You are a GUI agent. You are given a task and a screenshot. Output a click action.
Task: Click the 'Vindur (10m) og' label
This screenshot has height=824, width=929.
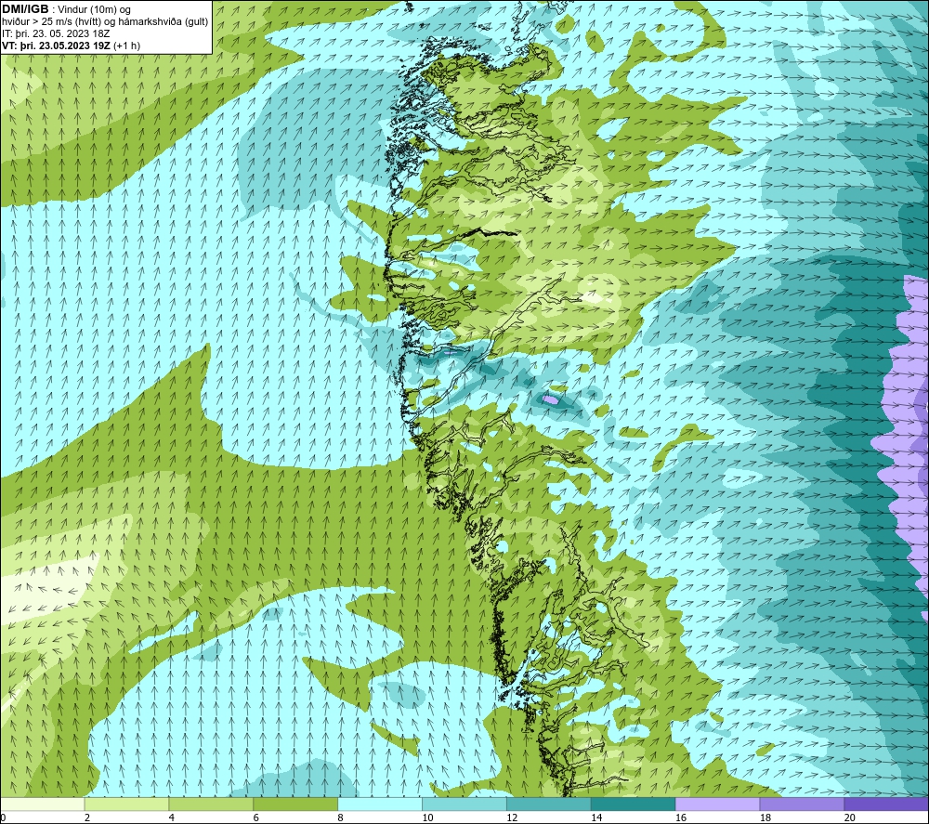(94, 9)
